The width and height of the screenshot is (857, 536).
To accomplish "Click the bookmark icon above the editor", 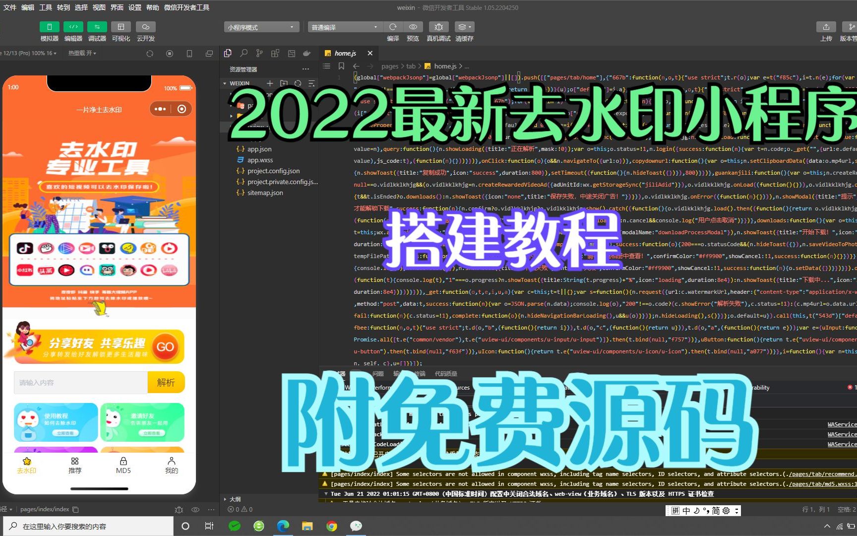I will 341,66.
